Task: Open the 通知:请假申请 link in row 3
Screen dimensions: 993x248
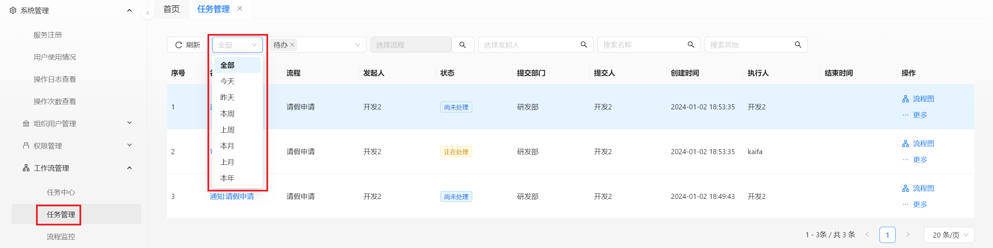Action: [x=232, y=197]
